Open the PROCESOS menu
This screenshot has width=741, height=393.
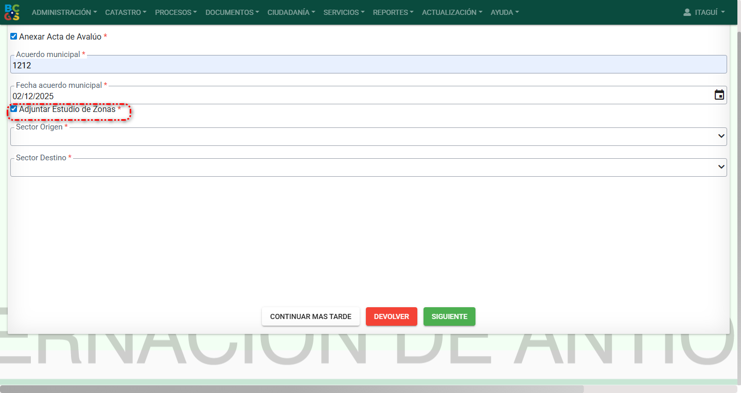(175, 12)
